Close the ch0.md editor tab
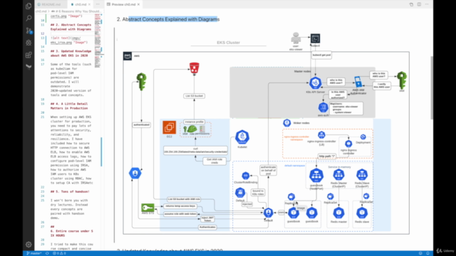This screenshot has width=456, height=256. click(89, 4)
